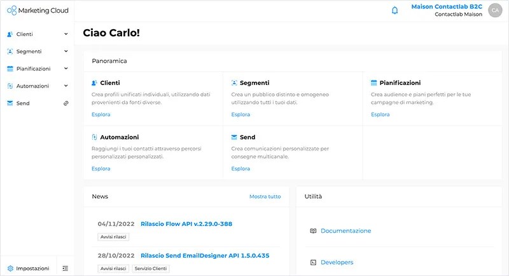Expand the Clienti sidebar chevron
This screenshot has width=509, height=276.
[66, 34]
